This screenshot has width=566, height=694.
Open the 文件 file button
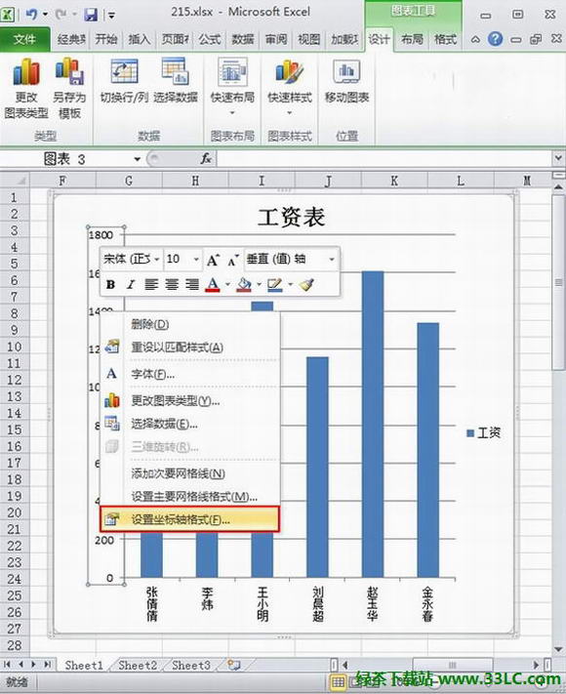[x=24, y=39]
